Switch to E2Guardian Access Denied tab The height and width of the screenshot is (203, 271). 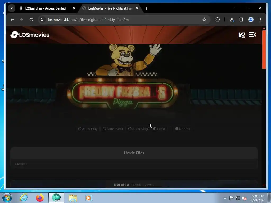pyautogui.click(x=46, y=8)
